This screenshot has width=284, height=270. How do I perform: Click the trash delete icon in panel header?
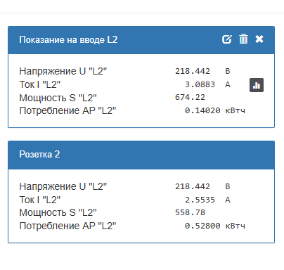[243, 39]
